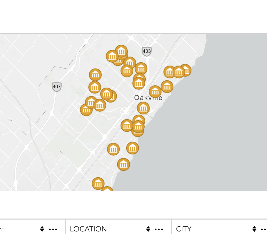The height and width of the screenshot is (234, 267).
Task: Click the overlapping bank markers south of Oakville
Action: click(138, 127)
